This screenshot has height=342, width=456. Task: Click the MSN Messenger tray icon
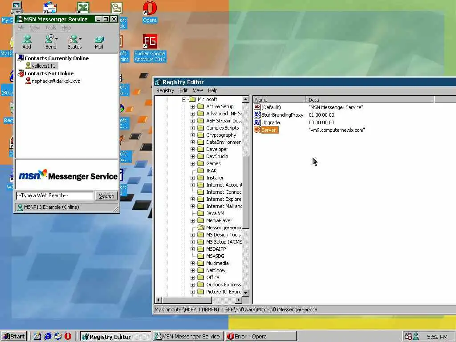click(416, 337)
